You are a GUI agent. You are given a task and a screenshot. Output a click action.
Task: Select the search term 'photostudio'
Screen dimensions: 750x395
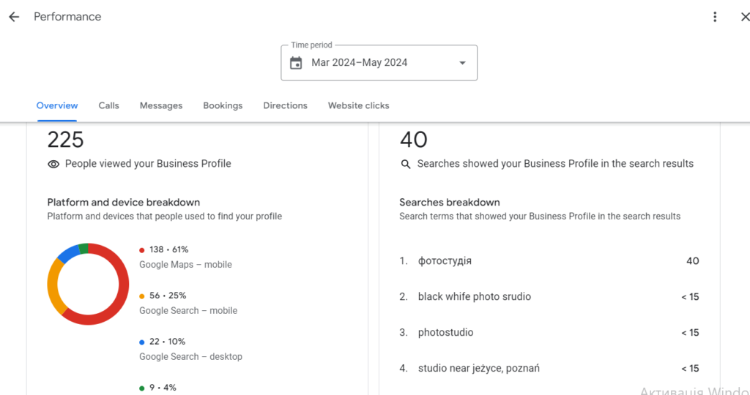click(x=446, y=332)
